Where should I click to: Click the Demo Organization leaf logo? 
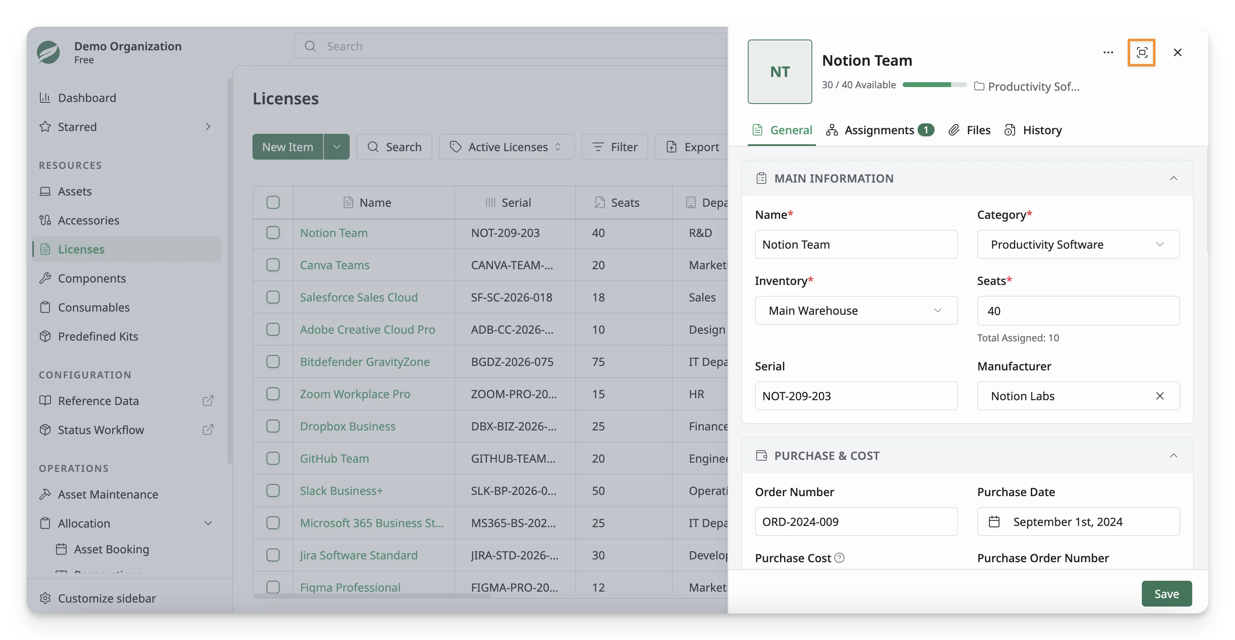tap(48, 52)
